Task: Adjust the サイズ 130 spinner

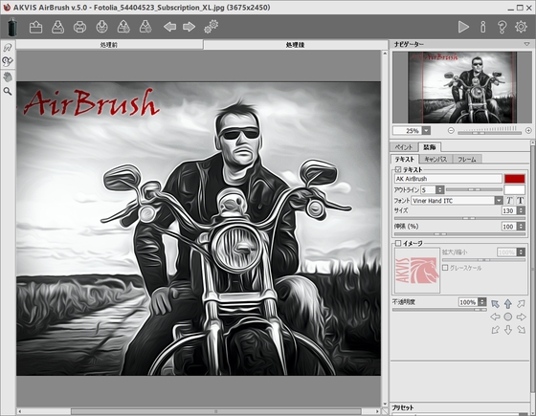Action: 521,210
